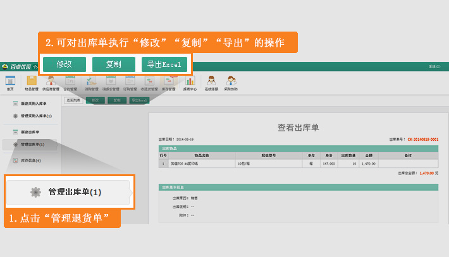The width and height of the screenshot is (449, 257).
Task: Click the 出库单号 CK-20140819-0001 text
Action: (422, 140)
